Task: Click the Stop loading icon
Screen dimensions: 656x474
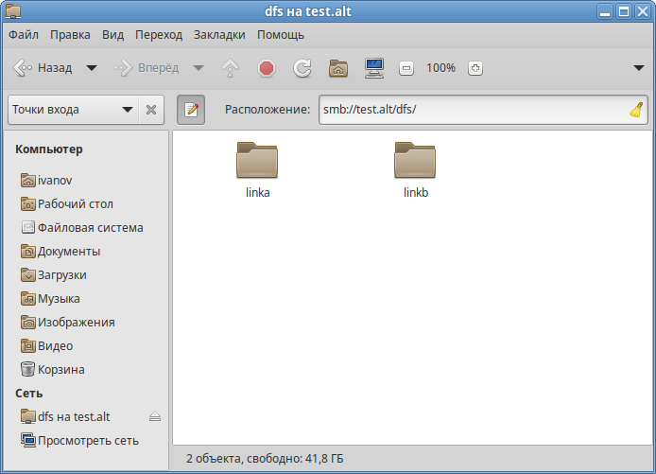Action: point(267,68)
